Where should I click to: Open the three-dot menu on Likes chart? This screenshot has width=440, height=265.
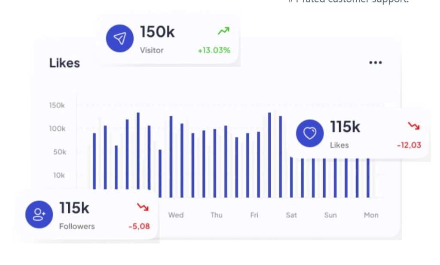point(376,62)
